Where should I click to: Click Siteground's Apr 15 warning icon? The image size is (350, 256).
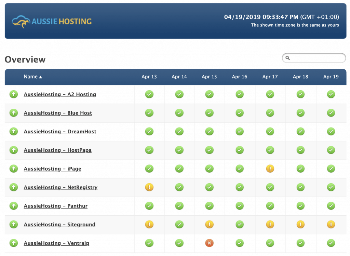pos(209,225)
